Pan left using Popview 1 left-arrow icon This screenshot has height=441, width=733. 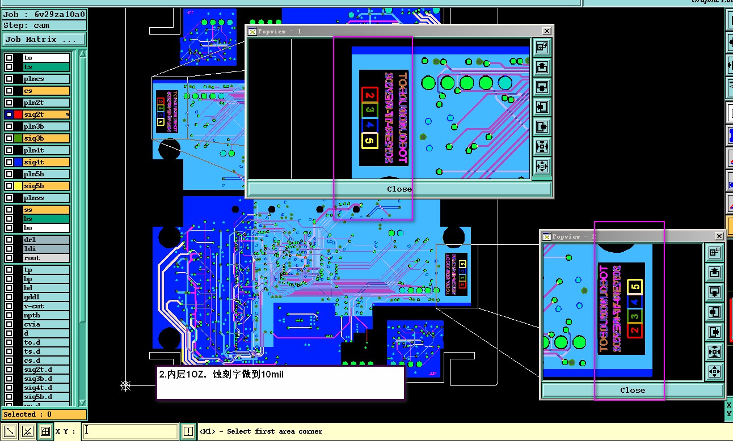tap(542, 107)
